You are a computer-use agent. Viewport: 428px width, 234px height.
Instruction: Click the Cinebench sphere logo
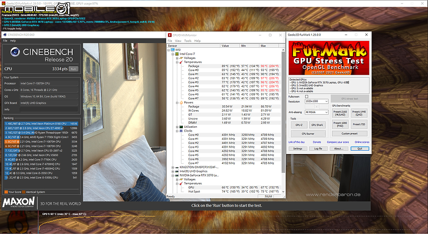(15, 52)
